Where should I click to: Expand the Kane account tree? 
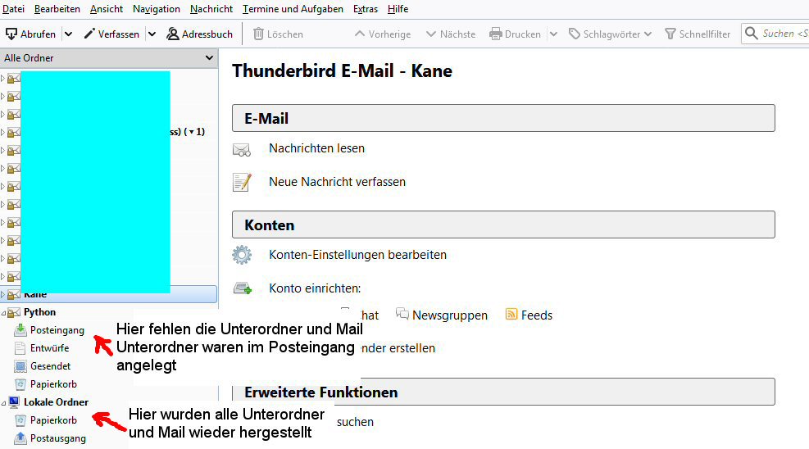3,295
